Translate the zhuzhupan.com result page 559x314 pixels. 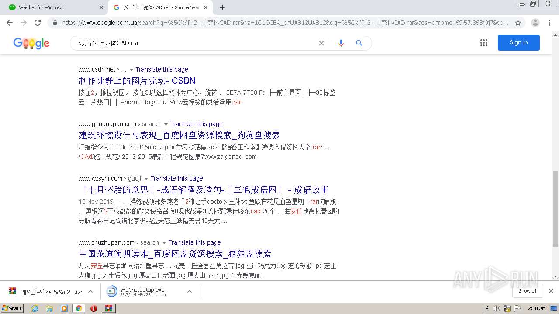(x=194, y=242)
